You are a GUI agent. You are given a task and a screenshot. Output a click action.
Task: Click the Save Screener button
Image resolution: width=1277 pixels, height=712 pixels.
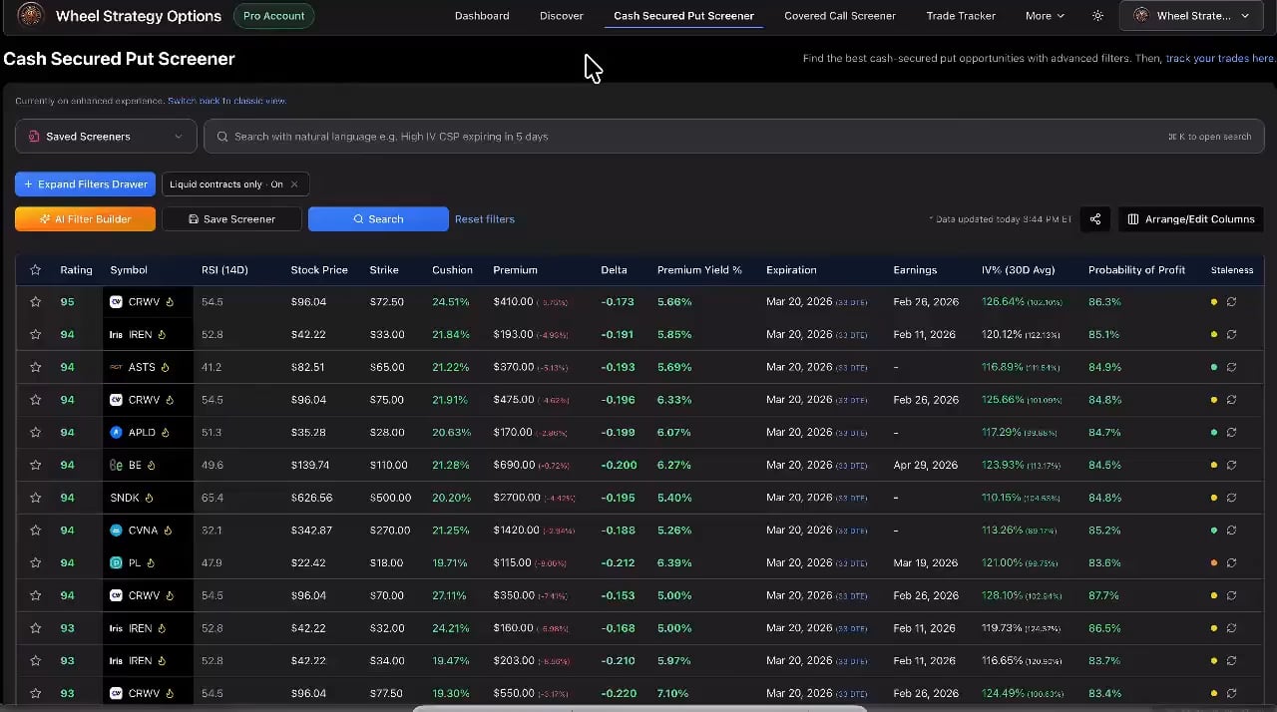point(231,219)
